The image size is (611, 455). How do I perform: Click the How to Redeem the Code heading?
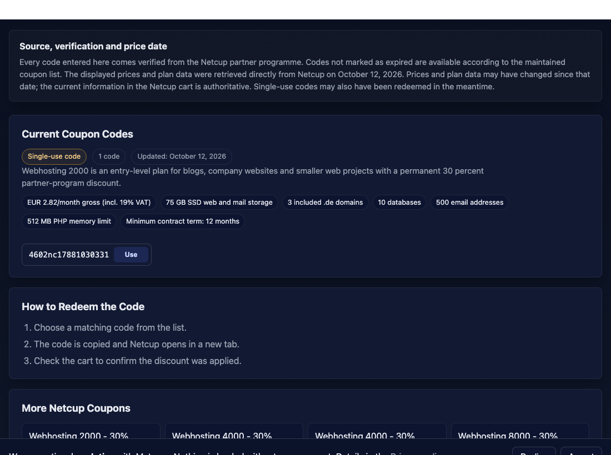pos(83,307)
